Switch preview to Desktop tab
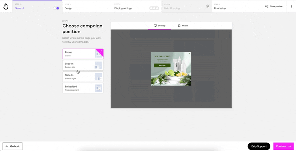Screen dimensions: 296x151 pyautogui.click(x=159, y=26)
